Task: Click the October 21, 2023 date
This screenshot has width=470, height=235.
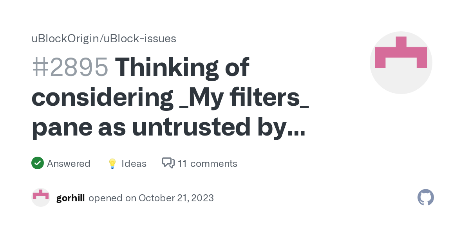Action: (x=176, y=198)
